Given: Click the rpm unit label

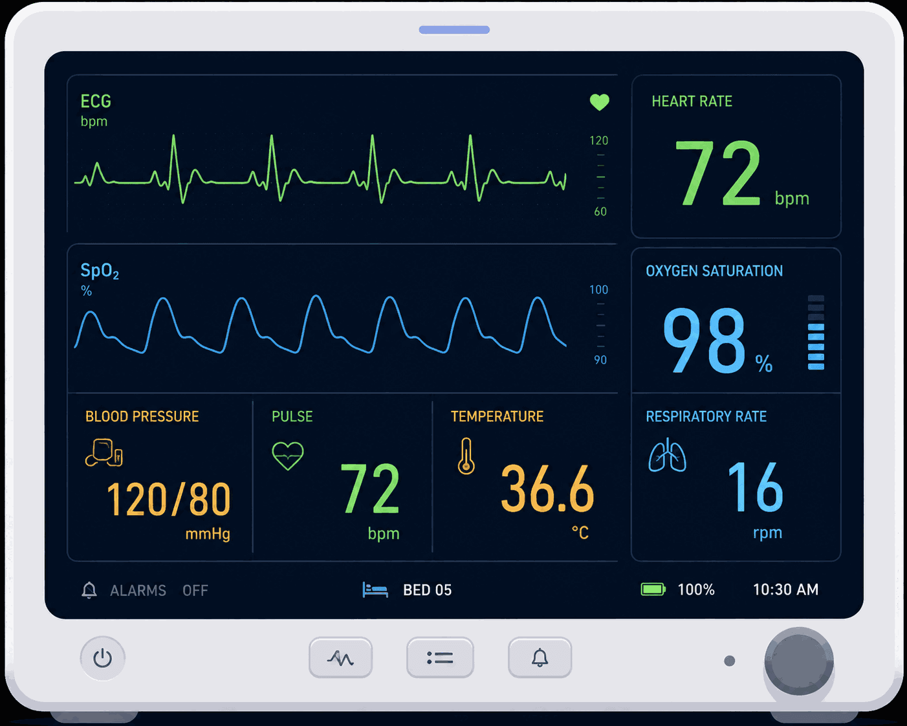Looking at the screenshot, I should point(768,533).
